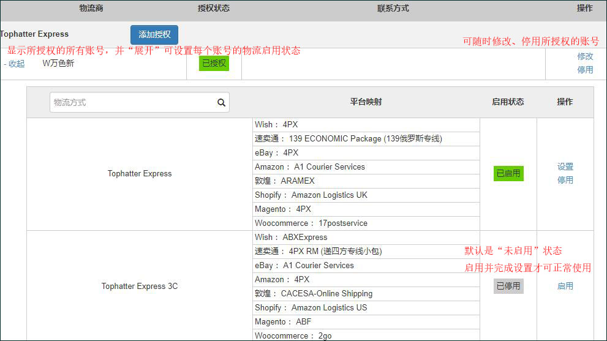Click the 授权状态 column header

click(x=214, y=9)
